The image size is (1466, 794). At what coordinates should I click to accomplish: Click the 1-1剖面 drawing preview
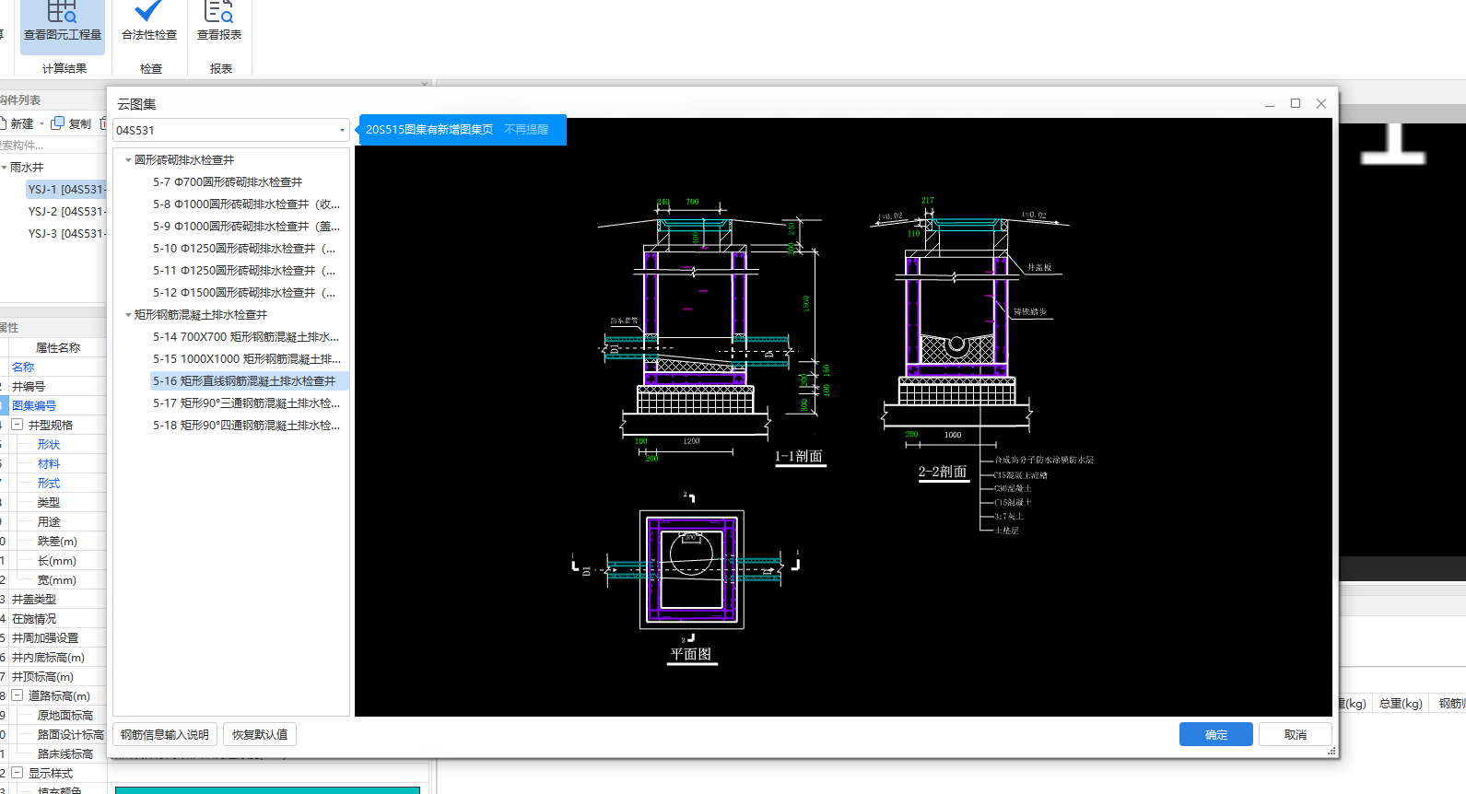[714, 332]
